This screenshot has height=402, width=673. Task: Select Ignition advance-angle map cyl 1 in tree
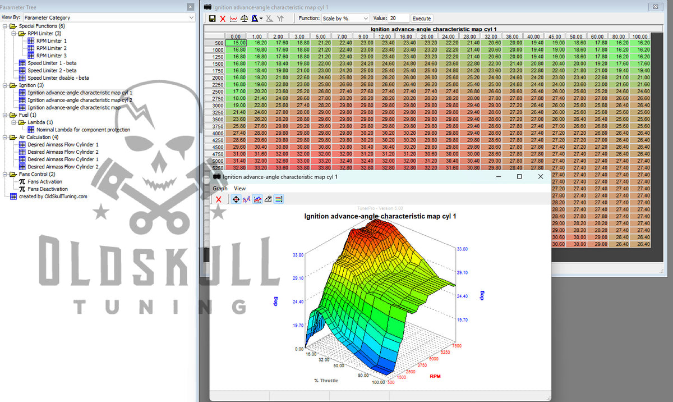[x=80, y=93]
